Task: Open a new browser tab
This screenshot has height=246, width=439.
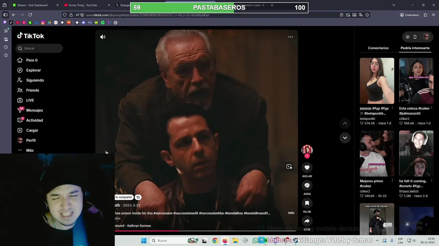Action: pos(272,5)
